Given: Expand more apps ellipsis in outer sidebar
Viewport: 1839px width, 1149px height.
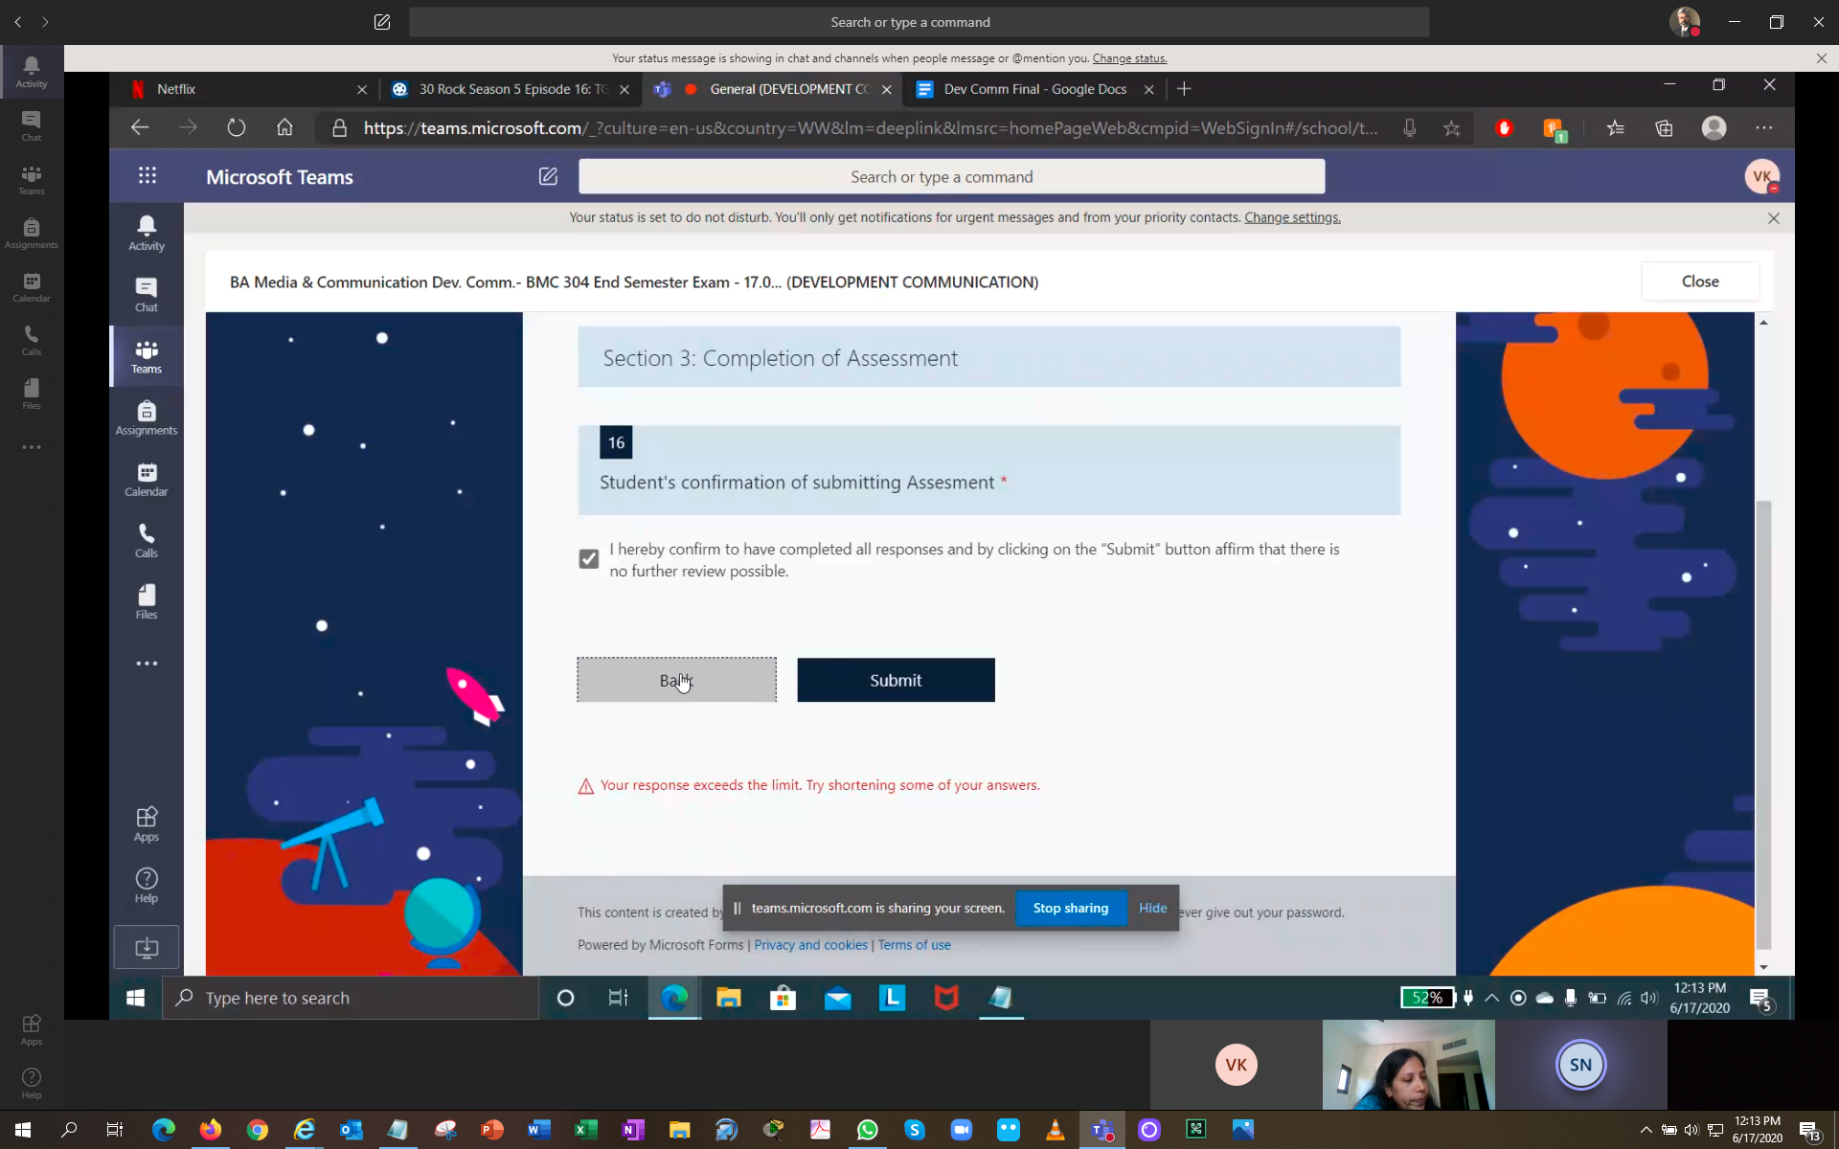Looking at the screenshot, I should pos(31,447).
